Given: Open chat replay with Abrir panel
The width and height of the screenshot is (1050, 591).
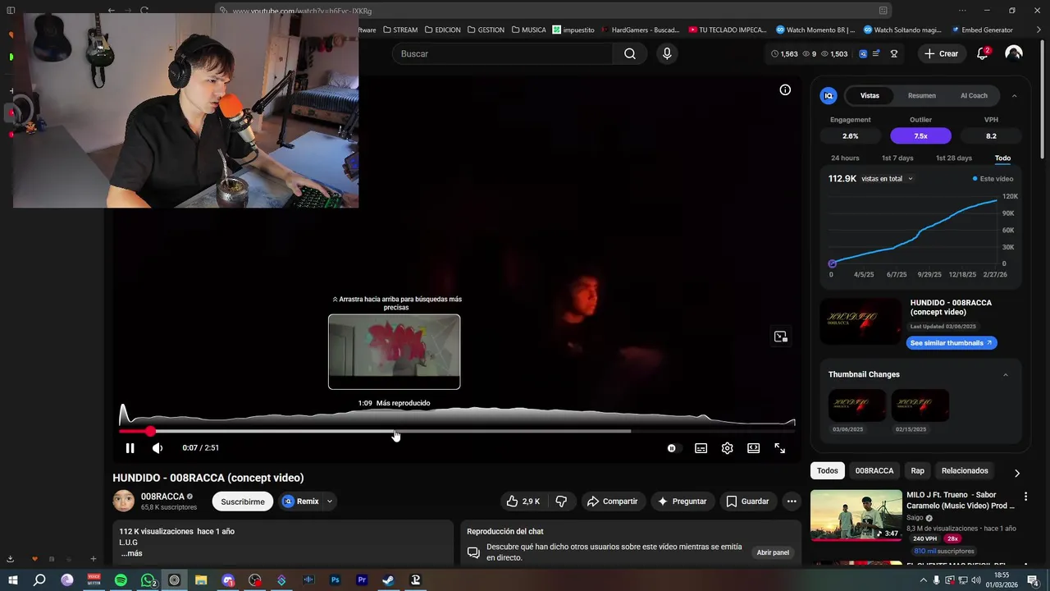Looking at the screenshot, I should coord(773,552).
